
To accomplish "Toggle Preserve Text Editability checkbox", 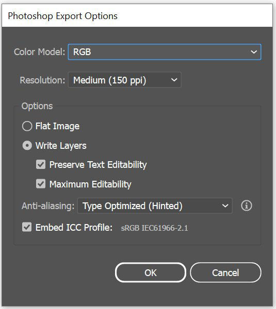I will click(41, 165).
